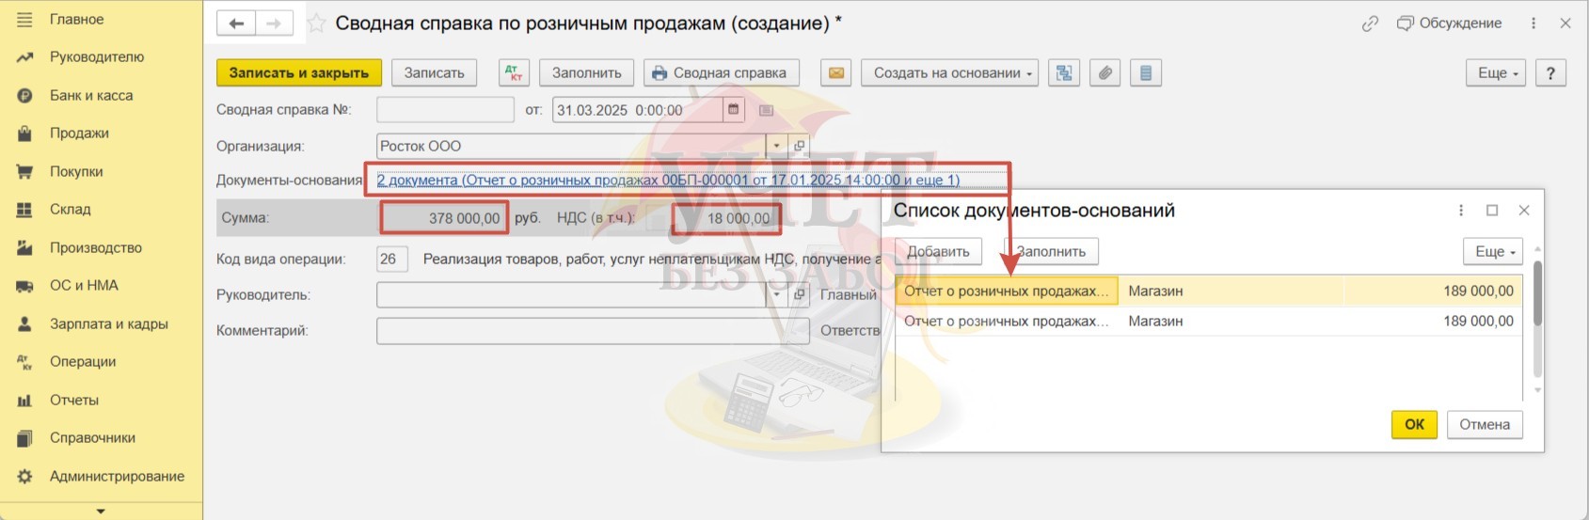
Task: Click the star to add to favorites
Action: tap(317, 23)
